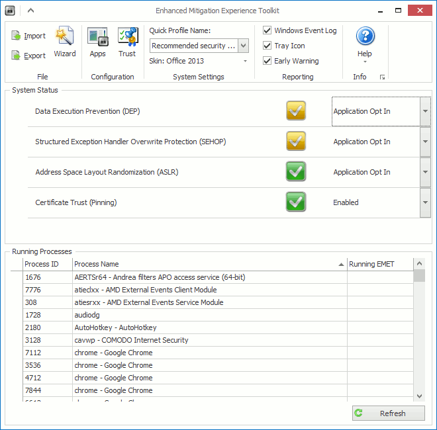Launch the Wizard tool
Image resolution: width=437 pixels, height=430 pixels.
65,42
